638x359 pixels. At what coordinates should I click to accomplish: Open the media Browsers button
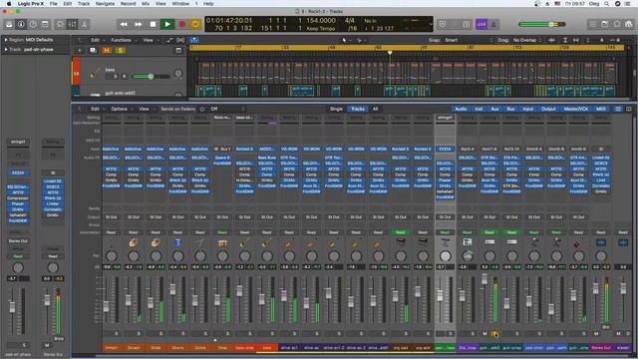coord(629,24)
